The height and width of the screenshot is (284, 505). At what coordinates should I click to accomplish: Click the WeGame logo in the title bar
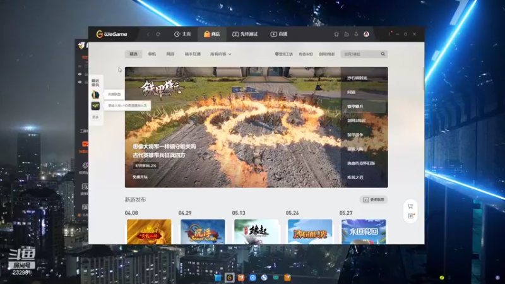point(112,34)
